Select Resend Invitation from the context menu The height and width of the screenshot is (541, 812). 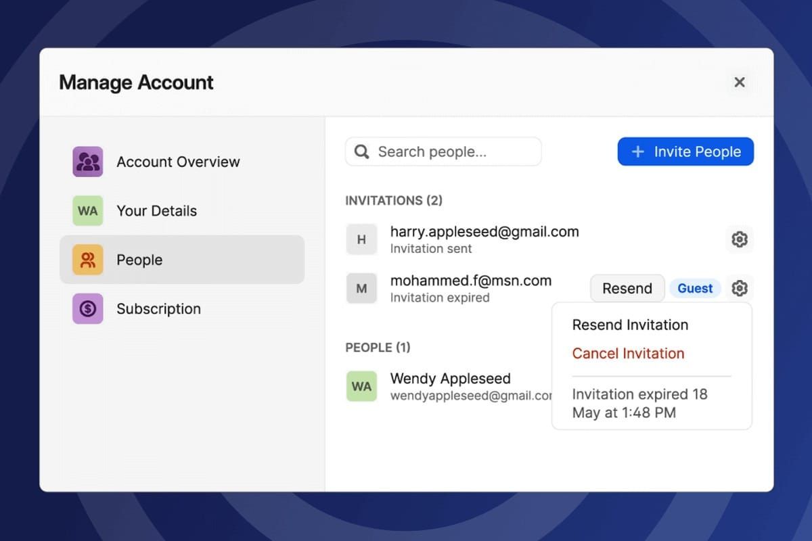(630, 325)
